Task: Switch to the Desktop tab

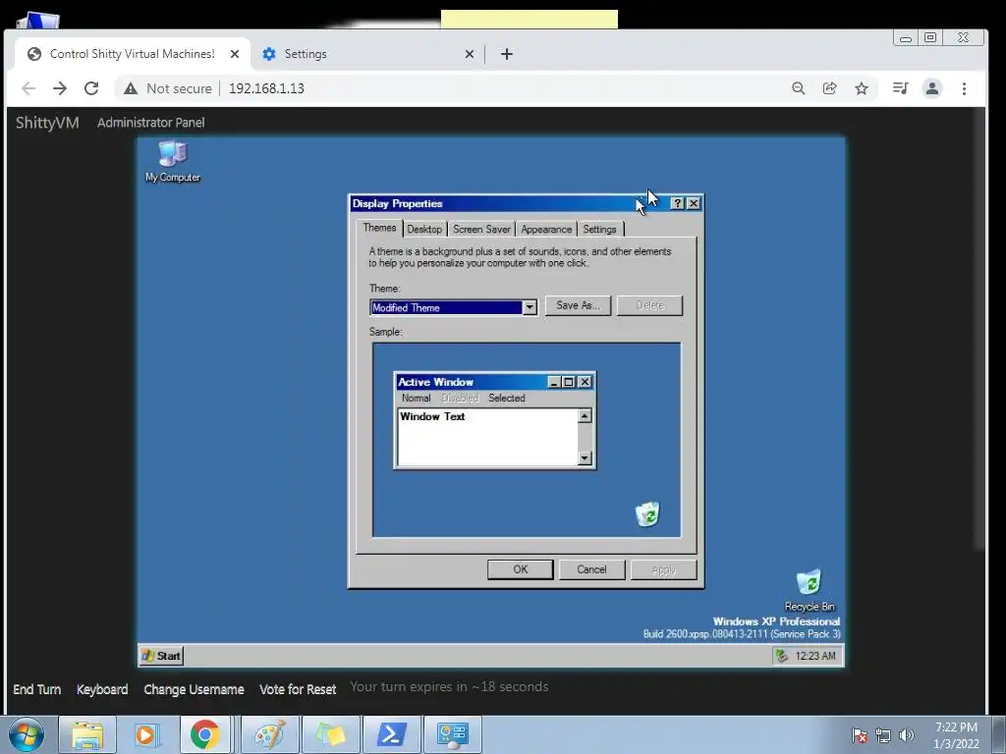Action: pos(424,229)
